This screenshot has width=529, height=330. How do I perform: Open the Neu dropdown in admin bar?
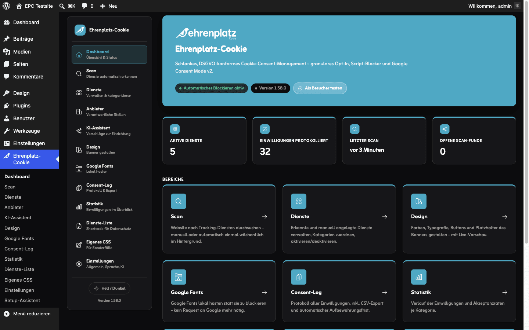click(x=109, y=6)
